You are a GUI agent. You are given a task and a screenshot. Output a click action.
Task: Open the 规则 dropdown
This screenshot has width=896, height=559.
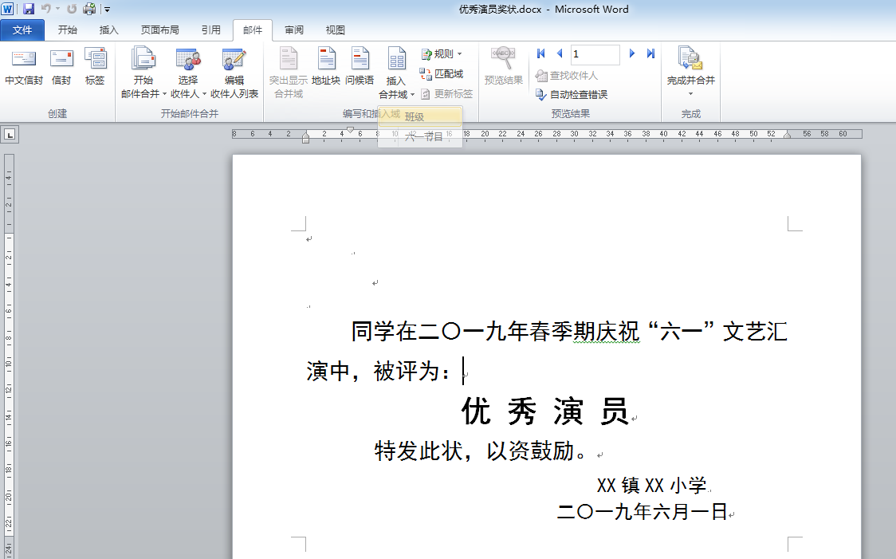[442, 53]
